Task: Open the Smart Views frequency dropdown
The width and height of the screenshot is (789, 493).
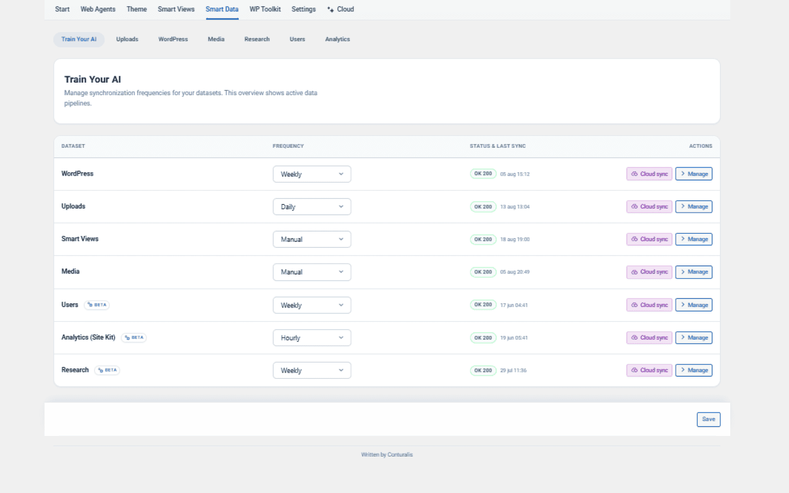Action: [x=312, y=239]
